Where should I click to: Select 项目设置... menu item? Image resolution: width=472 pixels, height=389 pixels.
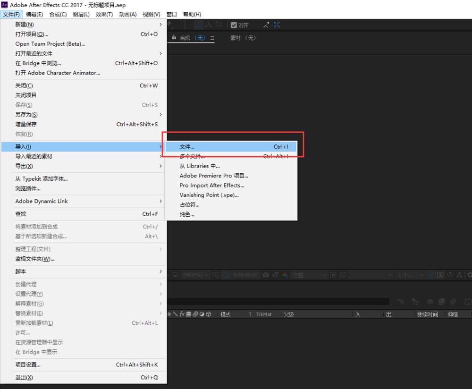pos(84,364)
